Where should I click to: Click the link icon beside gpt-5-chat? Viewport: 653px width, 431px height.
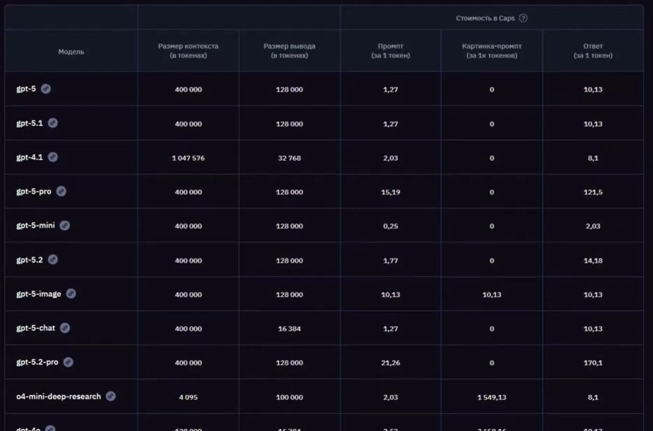point(65,328)
